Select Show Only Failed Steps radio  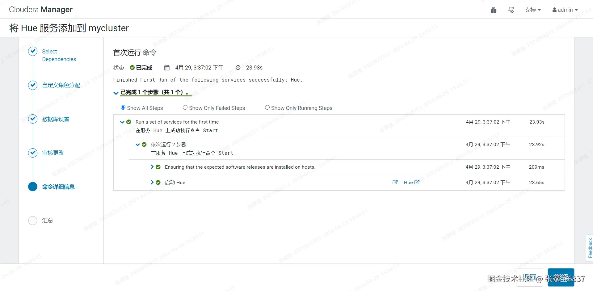pyautogui.click(x=185, y=108)
